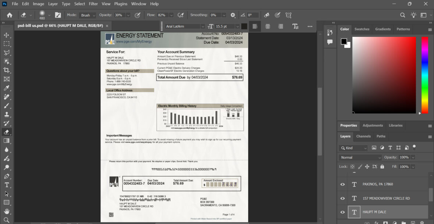This screenshot has width=434, height=224.
Task: Select the Rectangular Marquee tool
Action: 6,44
